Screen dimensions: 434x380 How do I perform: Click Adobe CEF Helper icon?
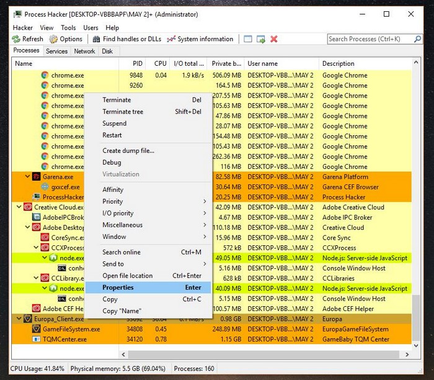(x=36, y=309)
